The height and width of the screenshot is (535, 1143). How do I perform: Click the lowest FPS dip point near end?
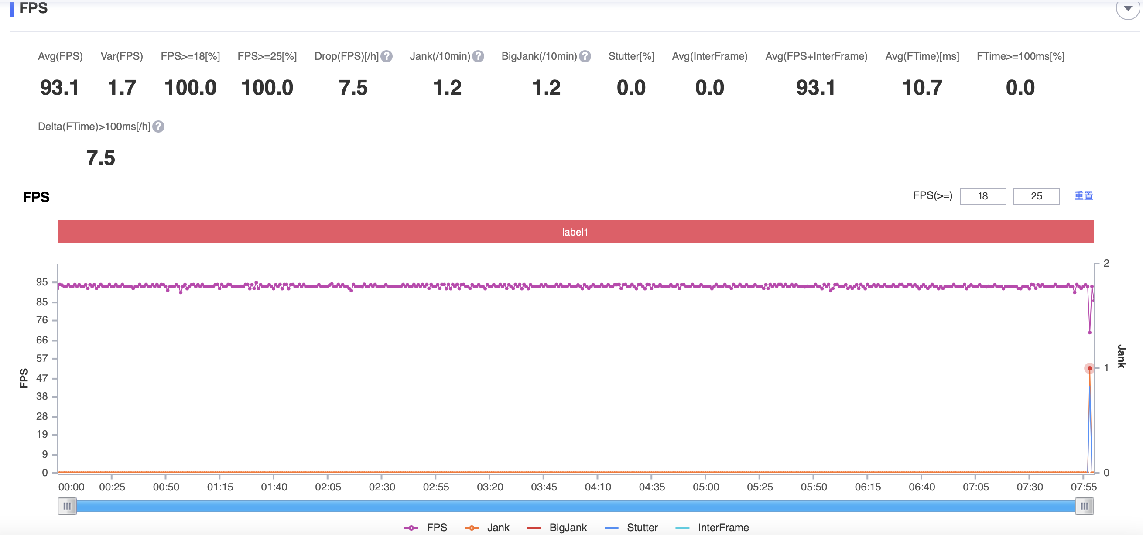point(1089,332)
